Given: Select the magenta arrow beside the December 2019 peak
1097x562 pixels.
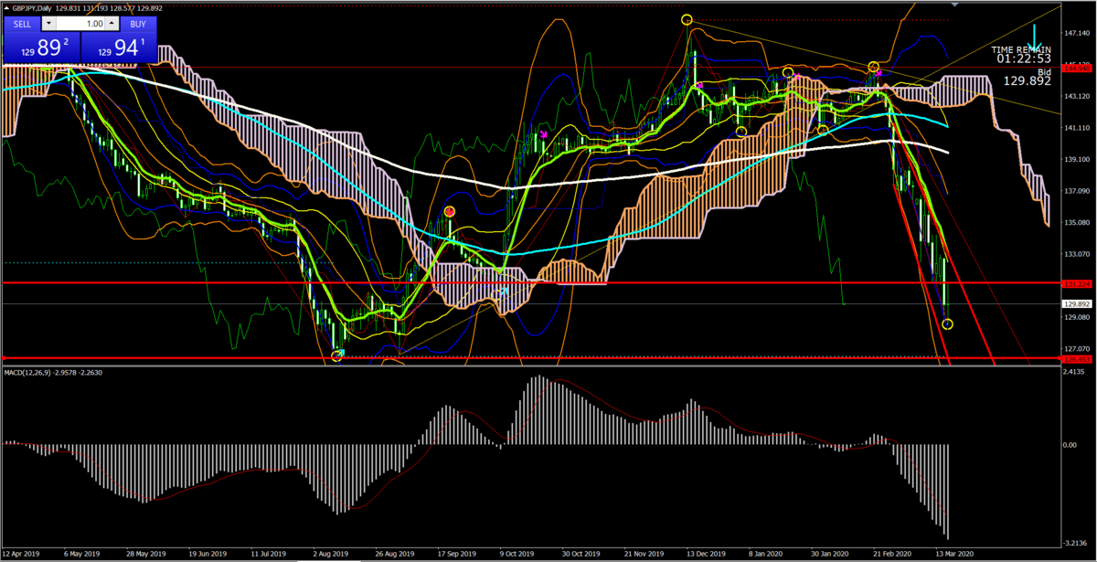Looking at the screenshot, I should point(699,85).
